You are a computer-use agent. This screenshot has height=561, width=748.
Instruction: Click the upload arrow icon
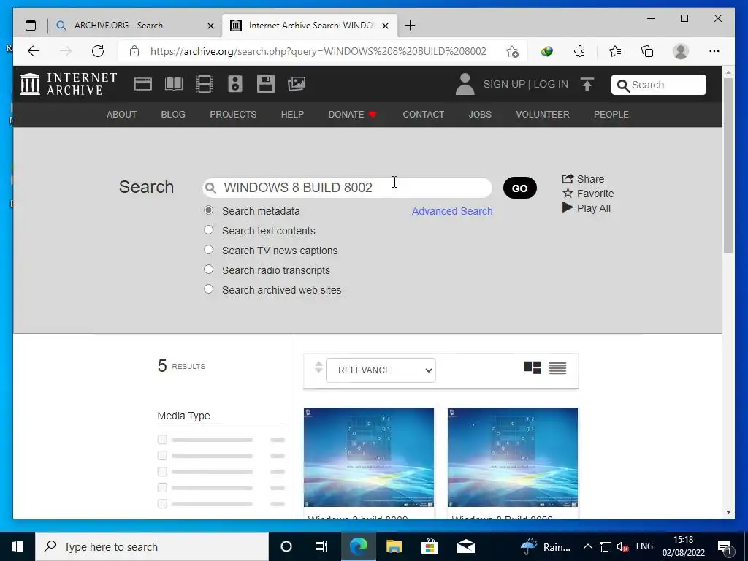tap(587, 85)
